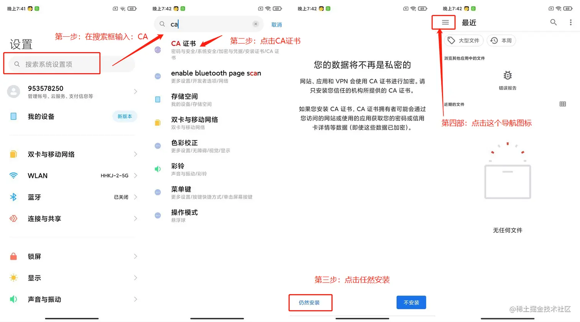
Task: Open the hamburger navigation menu in file picker
Action: (x=445, y=23)
